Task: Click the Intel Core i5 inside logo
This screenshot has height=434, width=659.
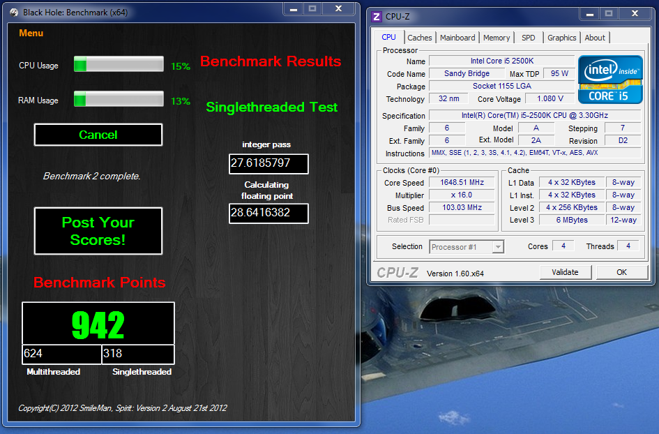Action: (x=610, y=80)
